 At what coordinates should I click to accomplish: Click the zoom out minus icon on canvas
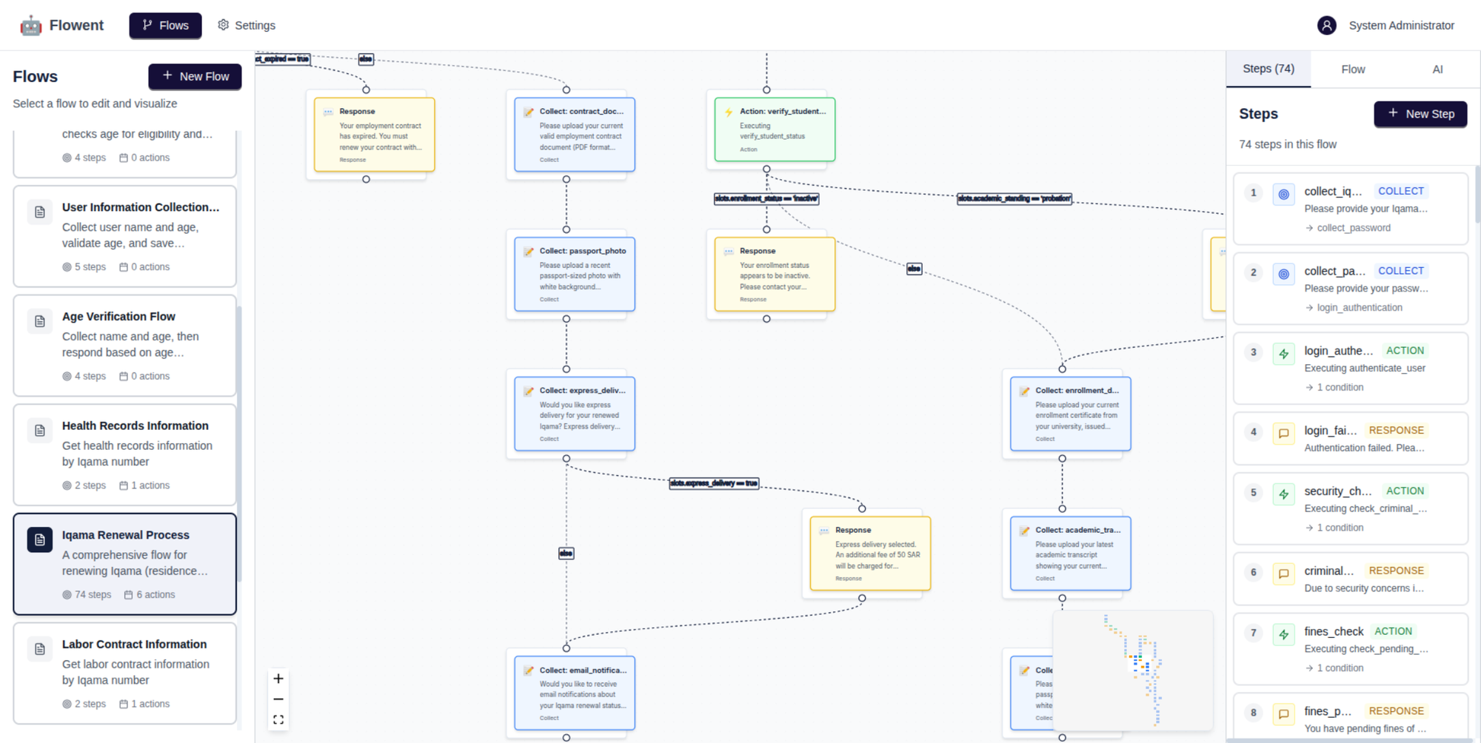pyautogui.click(x=278, y=699)
